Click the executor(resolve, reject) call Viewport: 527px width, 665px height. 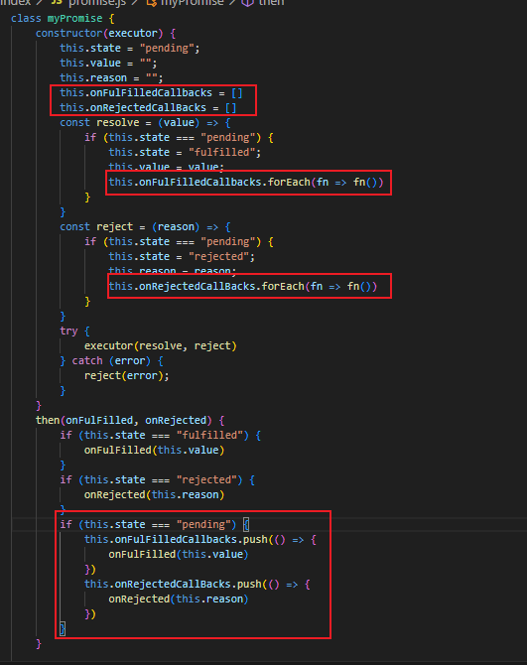coord(160,346)
